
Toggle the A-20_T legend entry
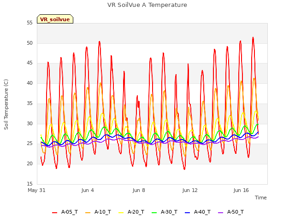point(131,212)
